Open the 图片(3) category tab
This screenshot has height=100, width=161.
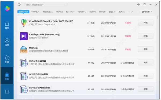pyautogui.click(x=102, y=11)
